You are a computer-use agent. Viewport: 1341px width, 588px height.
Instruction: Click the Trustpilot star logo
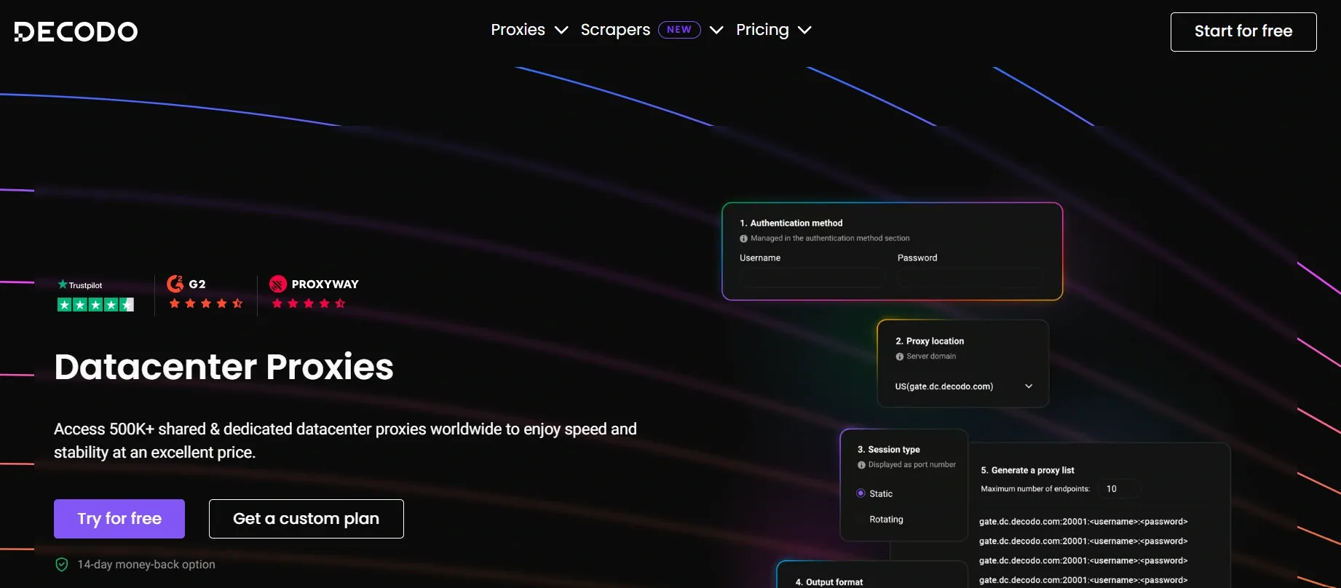point(63,285)
